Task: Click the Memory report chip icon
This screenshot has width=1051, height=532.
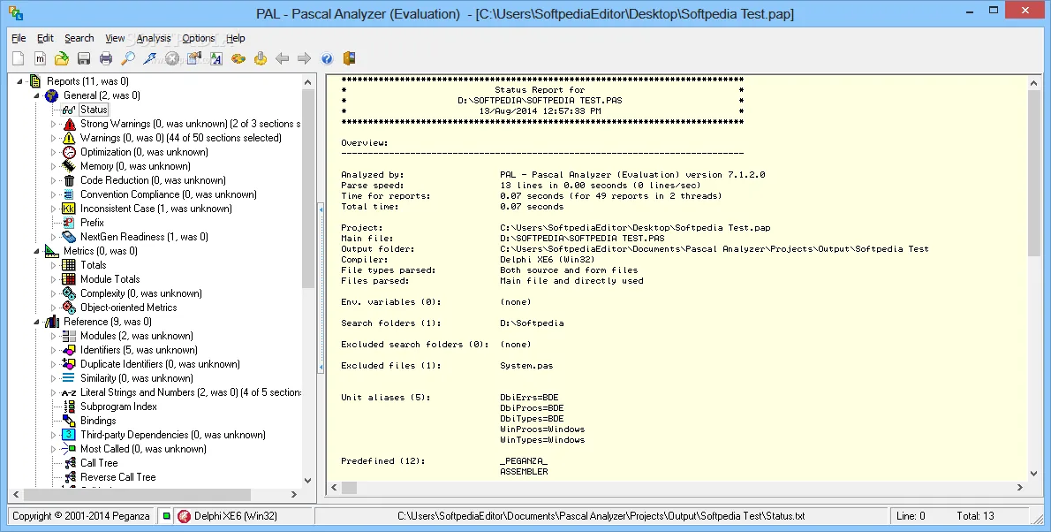Action: click(x=69, y=166)
